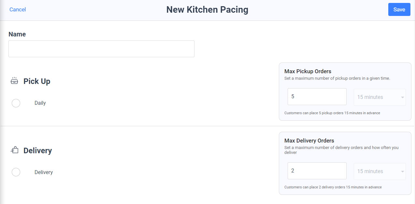
Task: Select the Daily radio button
Action: pyautogui.click(x=16, y=103)
